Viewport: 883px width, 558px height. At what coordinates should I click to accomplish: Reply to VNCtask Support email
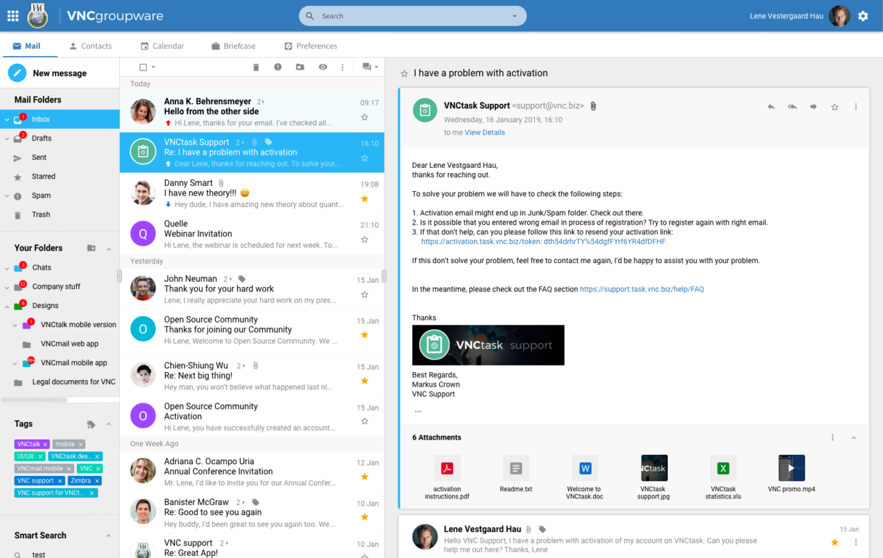(771, 106)
